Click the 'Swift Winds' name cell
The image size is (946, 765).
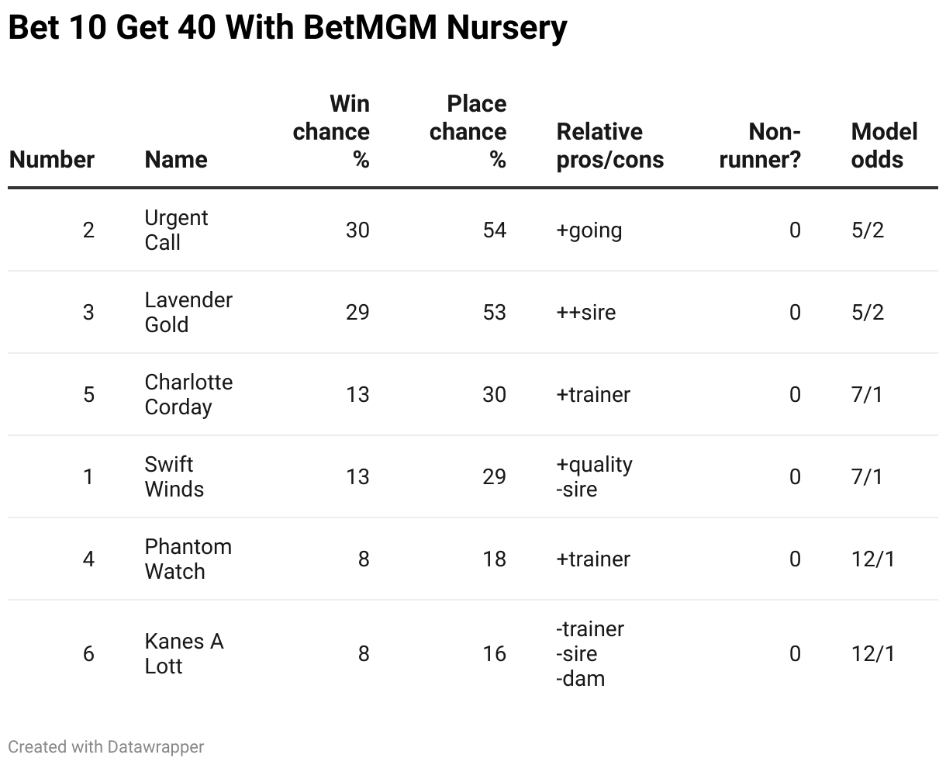tap(174, 476)
